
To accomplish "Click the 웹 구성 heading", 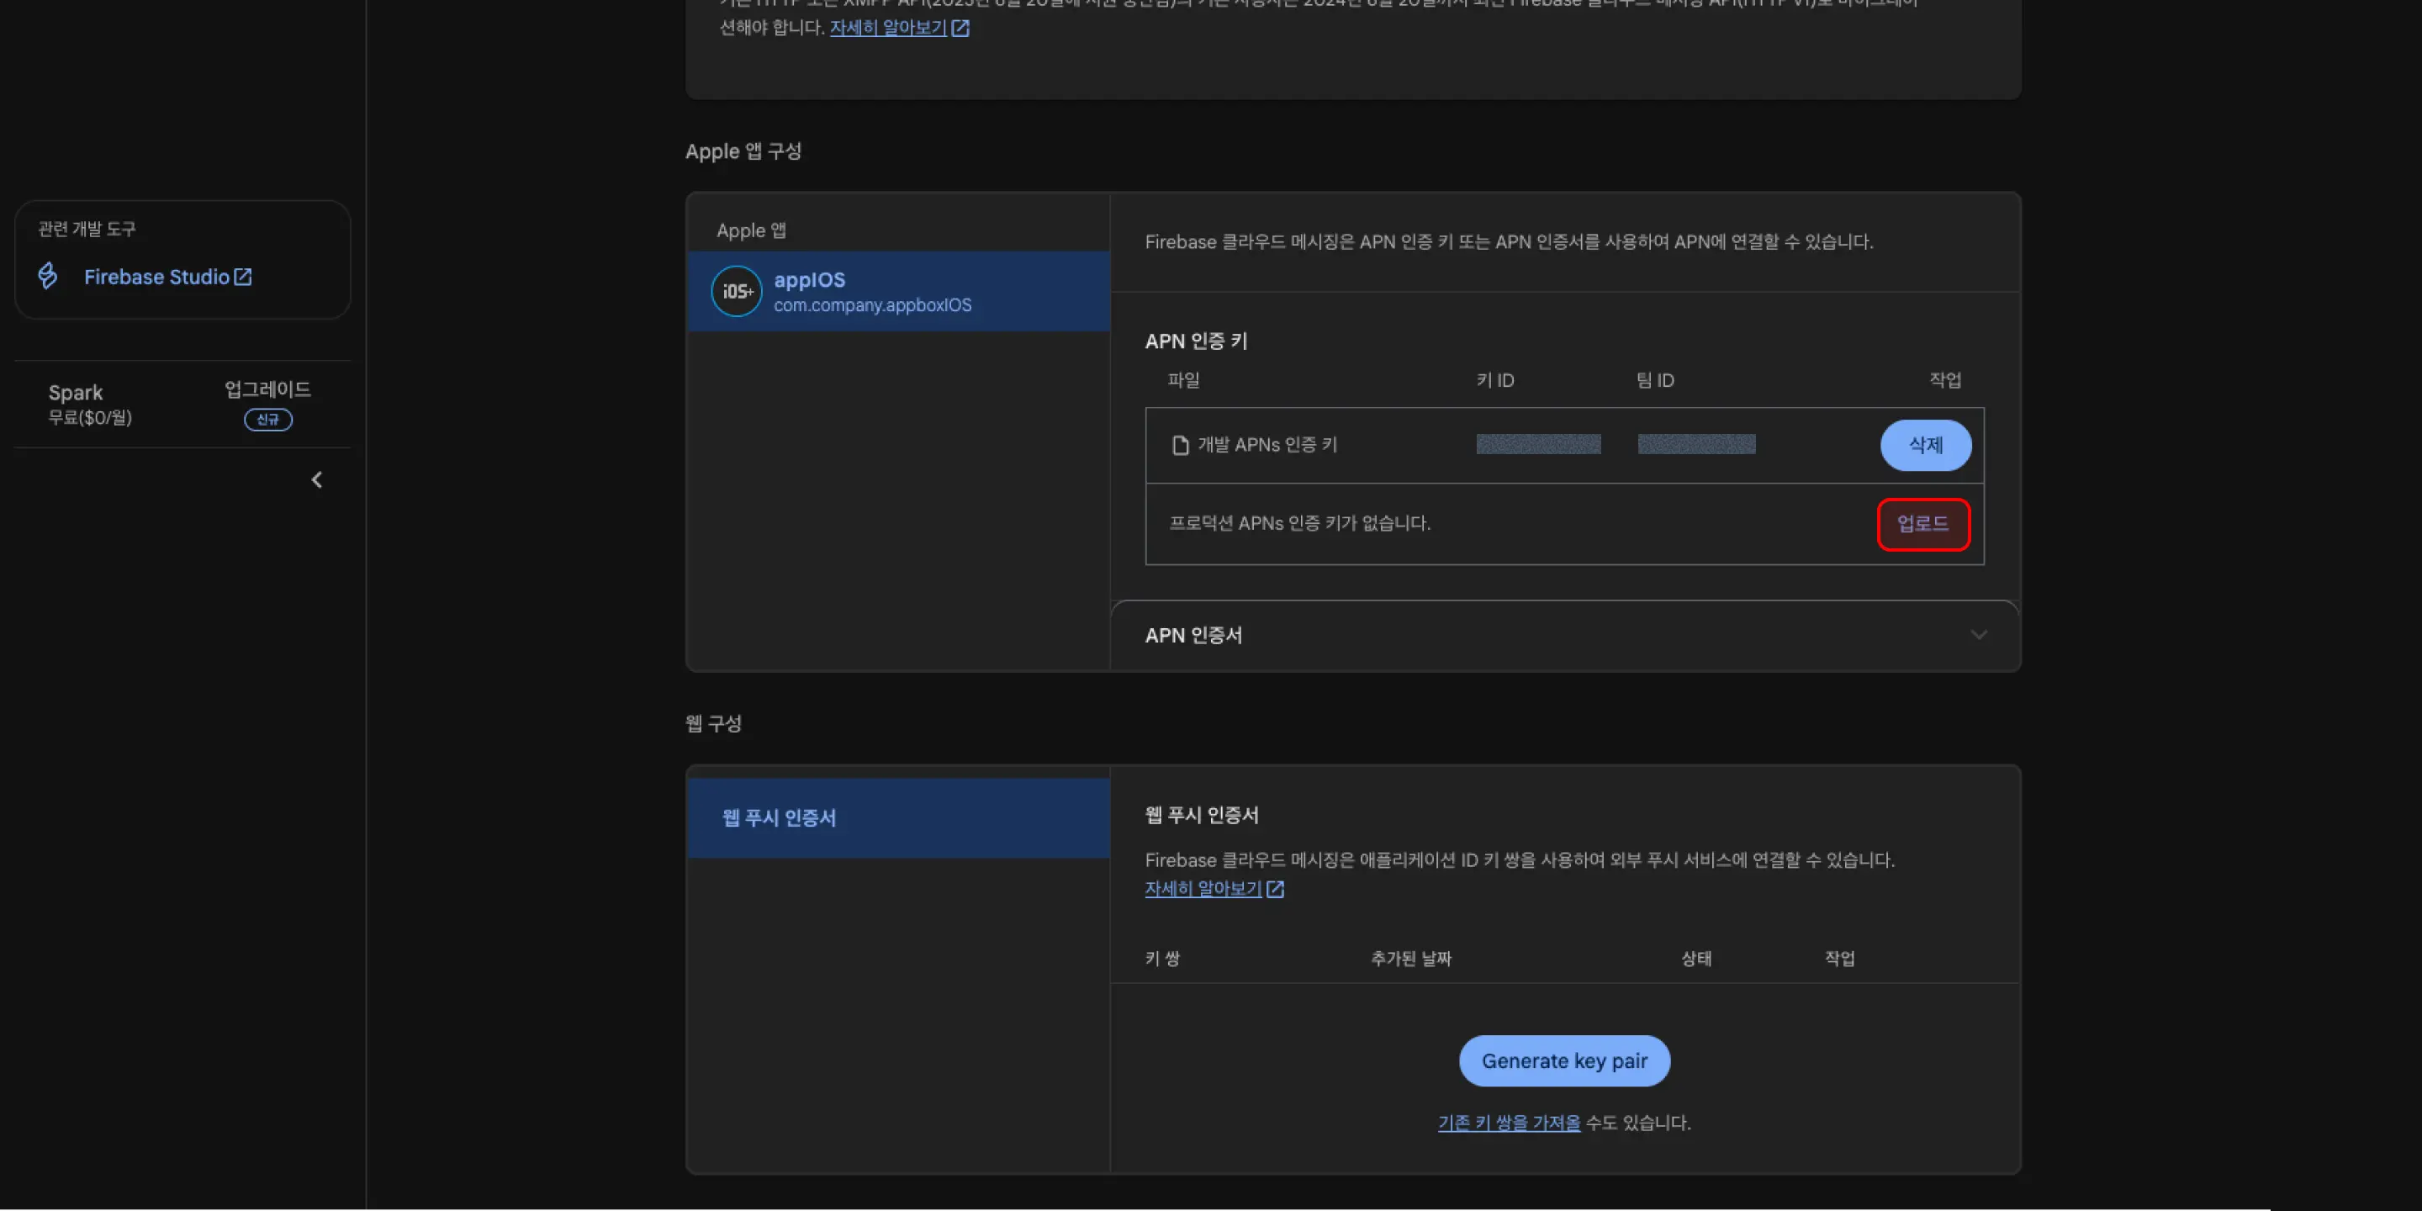I will click(x=714, y=723).
